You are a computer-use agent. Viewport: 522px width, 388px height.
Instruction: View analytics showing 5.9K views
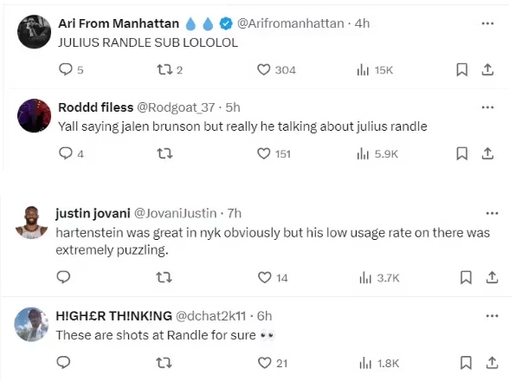coord(377,153)
